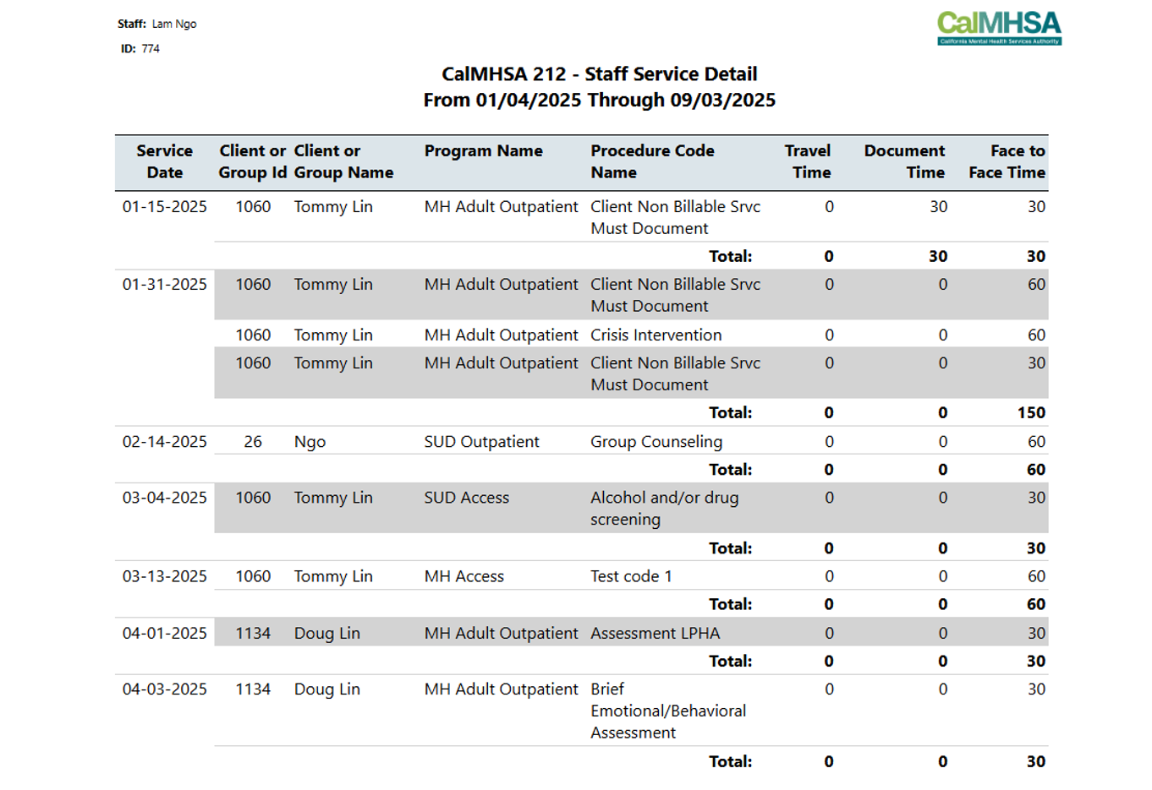The height and width of the screenshot is (790, 1152).
Task: Click Tommy Lin in the Crisis Intervention row
Action: coord(333,335)
